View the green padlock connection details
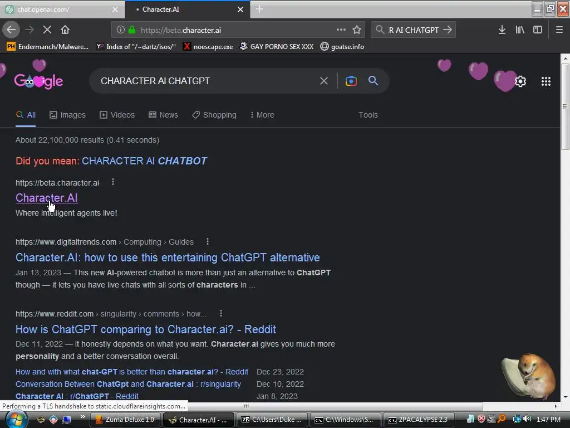Image resolution: width=570 pixels, height=428 pixels. pyautogui.click(x=132, y=30)
